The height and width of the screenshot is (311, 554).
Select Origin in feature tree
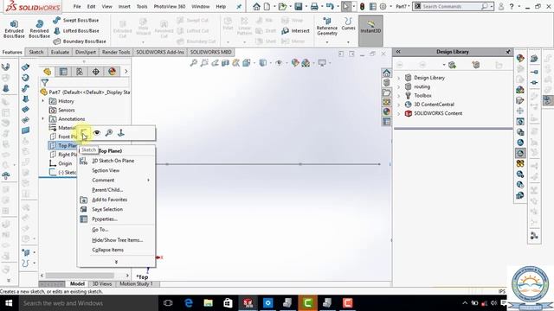(65, 163)
